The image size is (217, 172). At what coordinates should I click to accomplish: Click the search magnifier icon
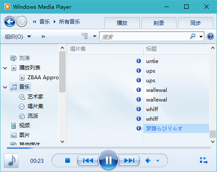192,36
